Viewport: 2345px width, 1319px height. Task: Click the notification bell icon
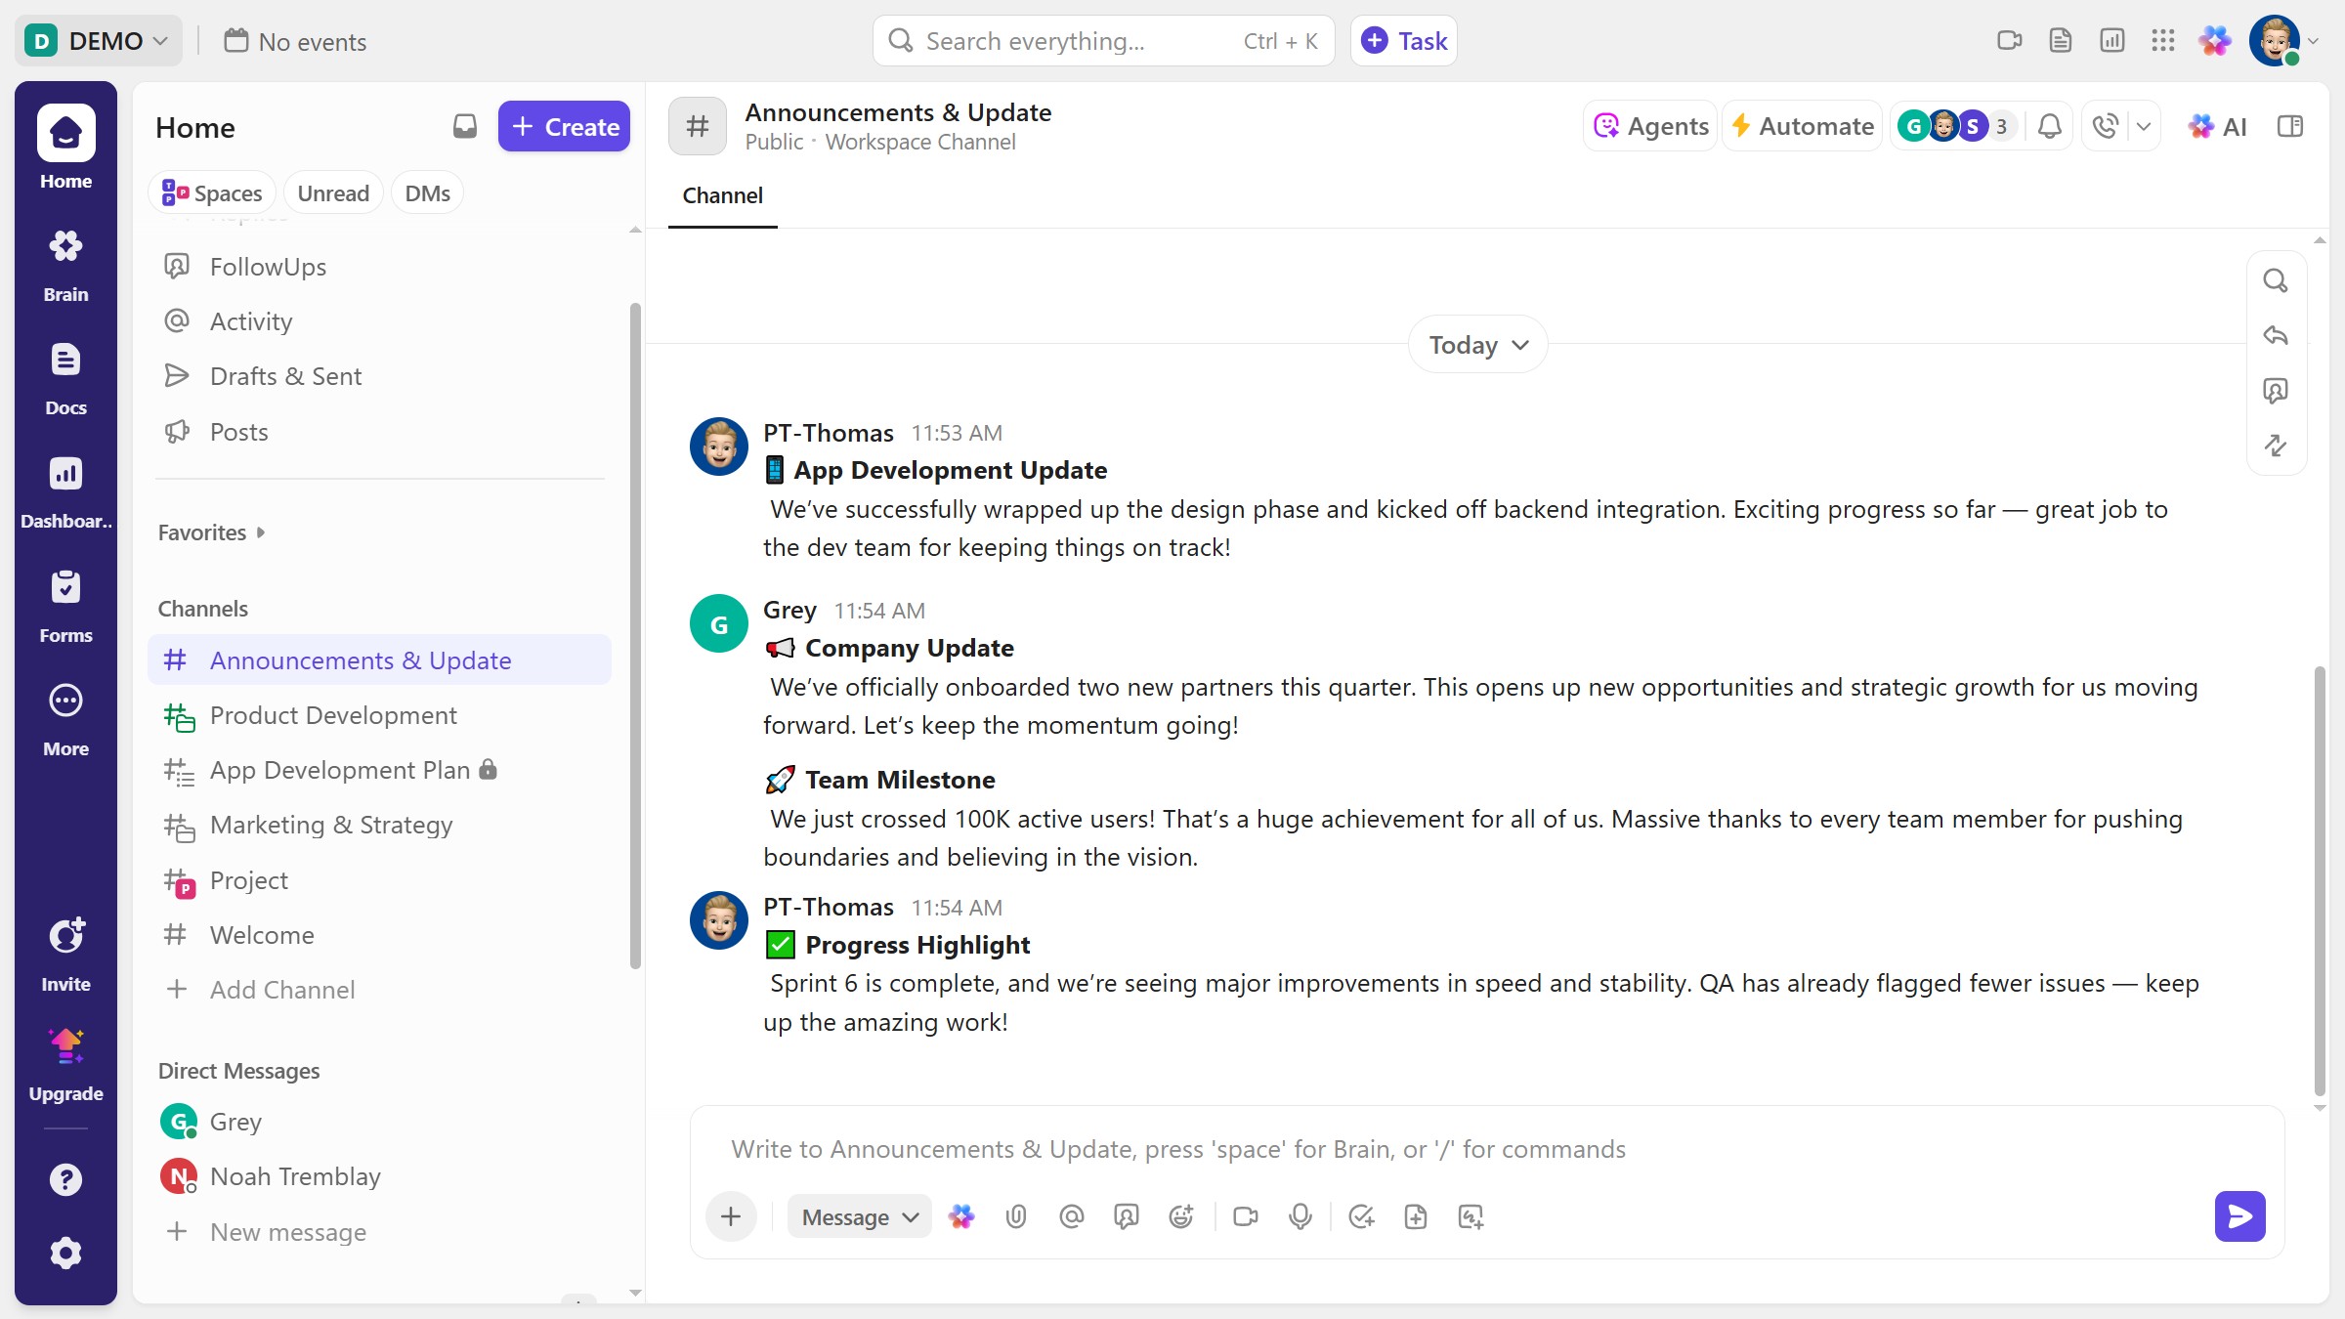[x=2049, y=126]
